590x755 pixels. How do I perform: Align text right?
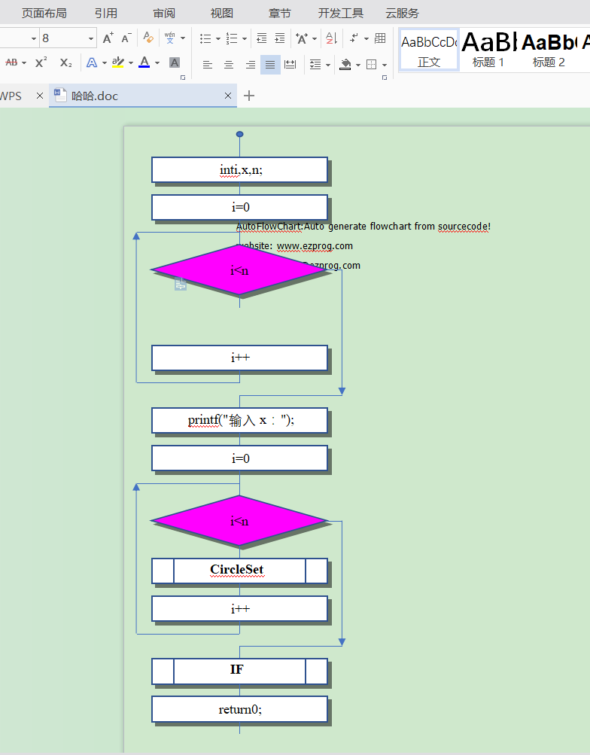250,64
